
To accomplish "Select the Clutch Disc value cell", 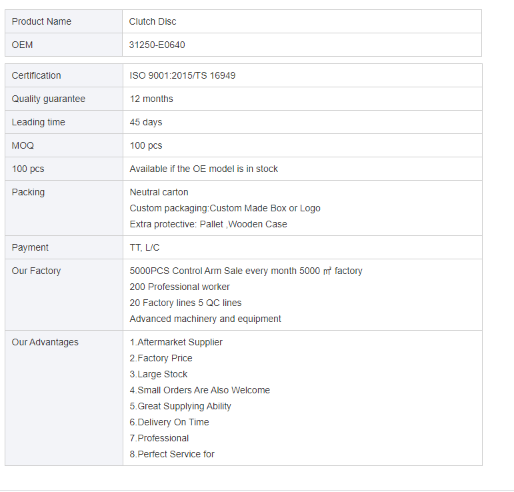I will pos(302,21).
